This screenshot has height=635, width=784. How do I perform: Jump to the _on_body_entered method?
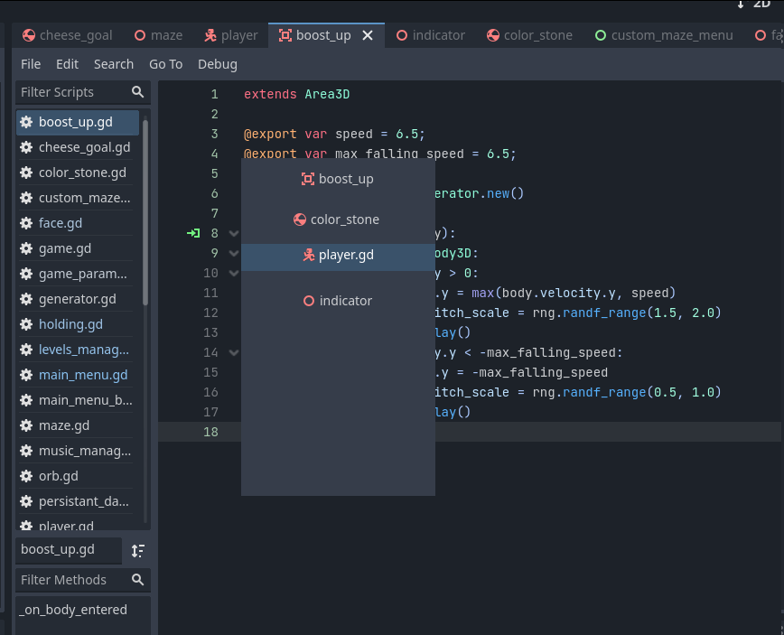click(x=74, y=610)
